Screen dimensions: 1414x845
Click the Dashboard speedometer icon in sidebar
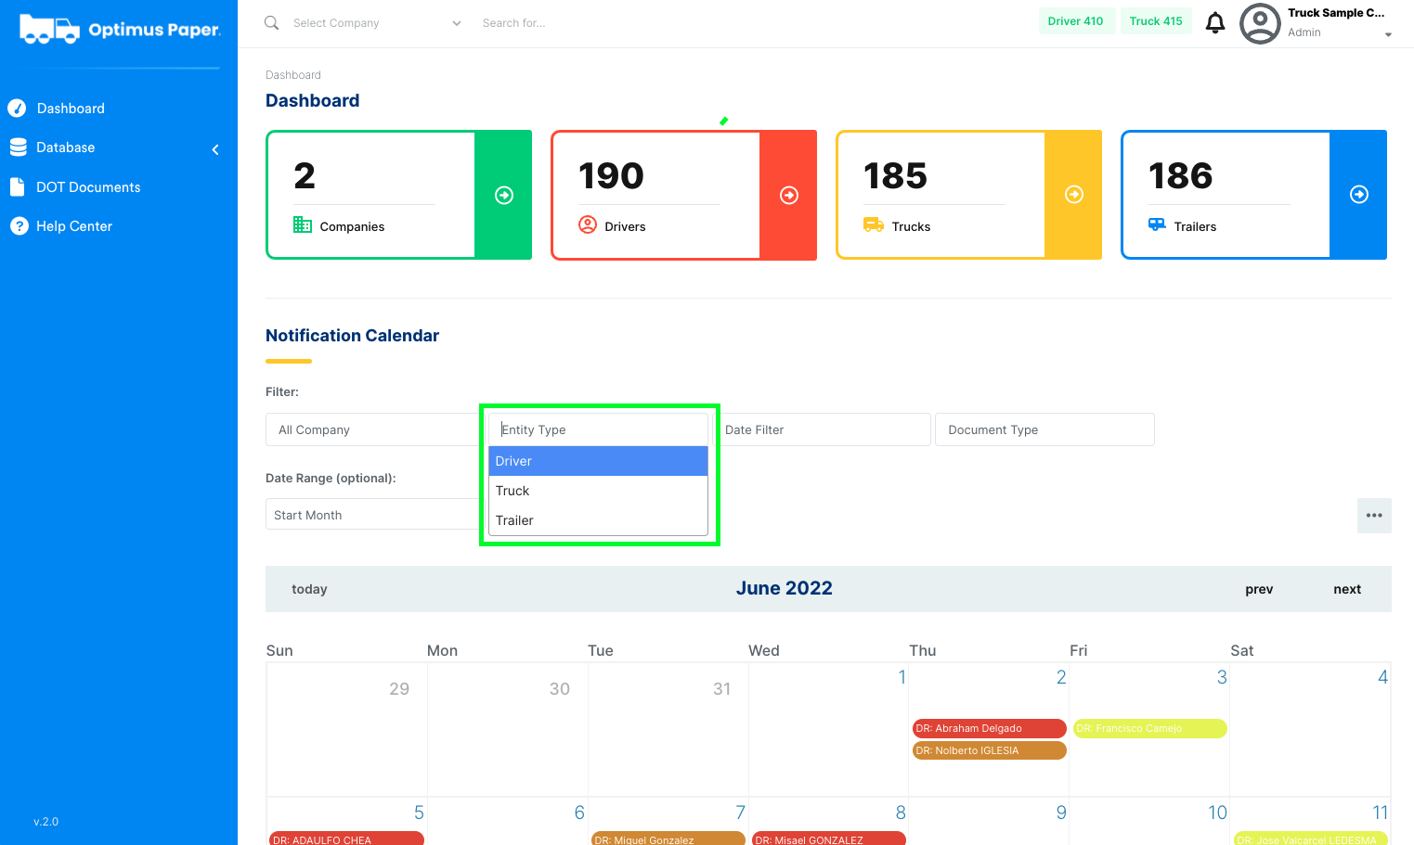click(17, 109)
